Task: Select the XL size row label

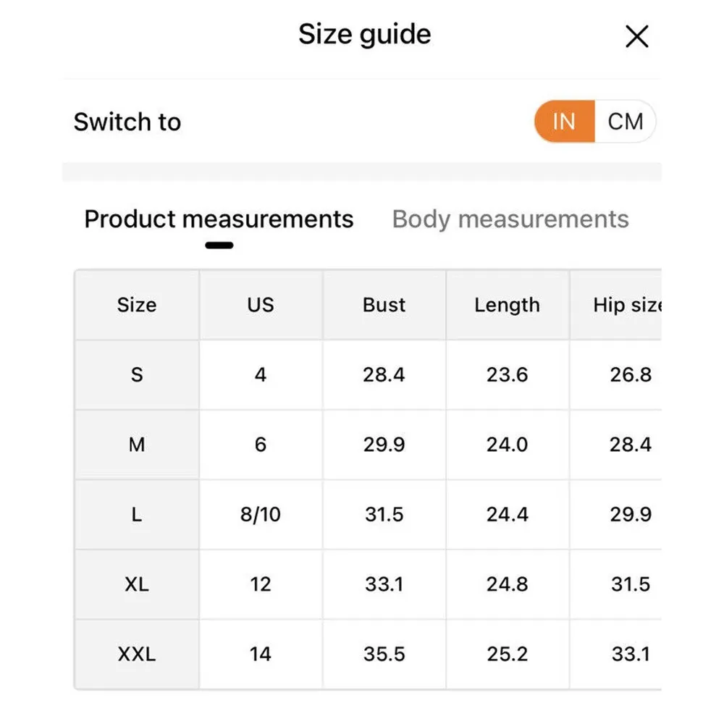Action: coord(137,584)
